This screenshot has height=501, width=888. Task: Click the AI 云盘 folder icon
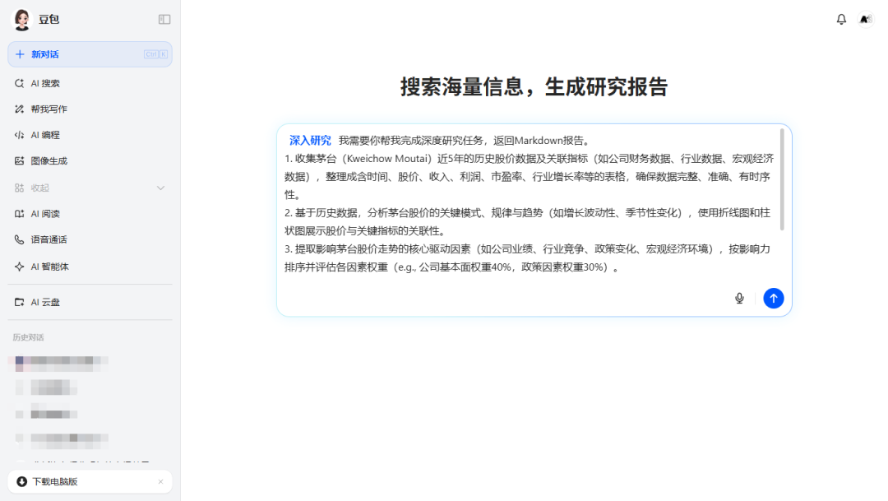pyautogui.click(x=19, y=302)
